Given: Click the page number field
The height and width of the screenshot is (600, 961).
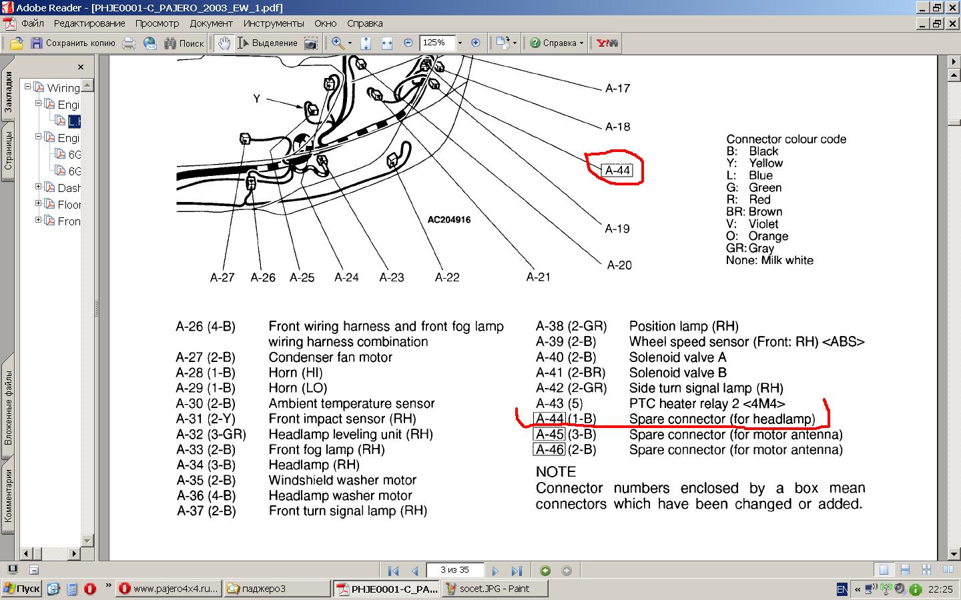Looking at the screenshot, I should [x=454, y=570].
